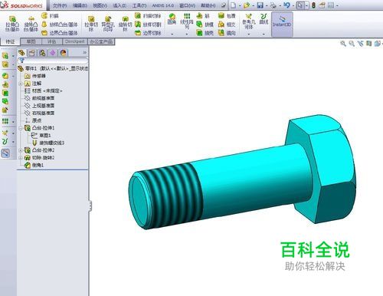Select the 扫描切除 swept cut tool
Screen dimensions: 383x296
[148, 16]
